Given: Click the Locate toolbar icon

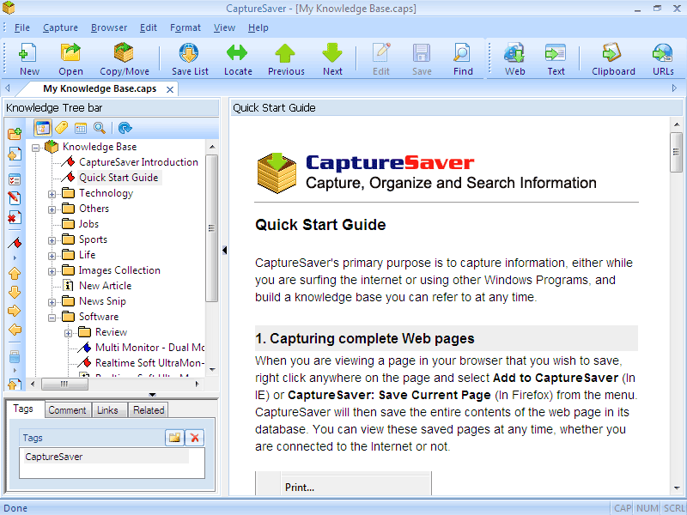Looking at the screenshot, I should 238,58.
